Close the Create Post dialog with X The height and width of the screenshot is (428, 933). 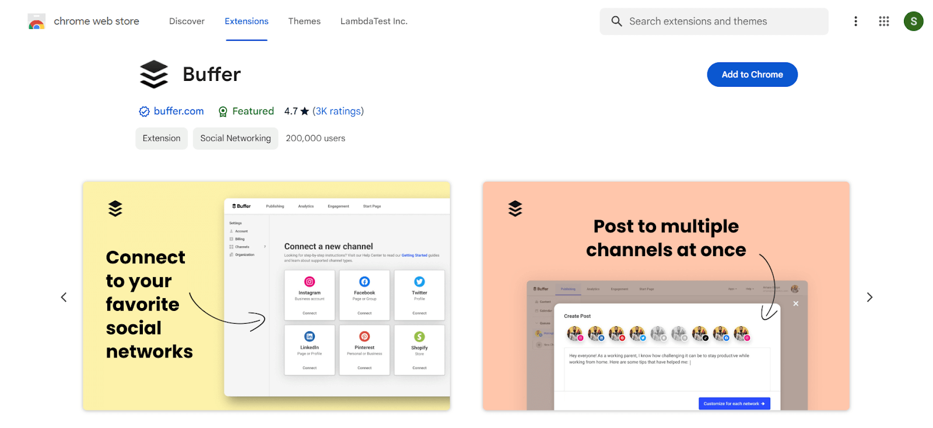[x=796, y=304]
